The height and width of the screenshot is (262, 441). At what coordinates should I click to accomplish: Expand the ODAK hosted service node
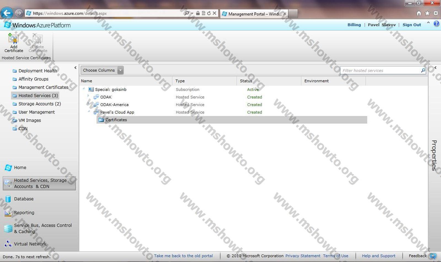(88, 96)
